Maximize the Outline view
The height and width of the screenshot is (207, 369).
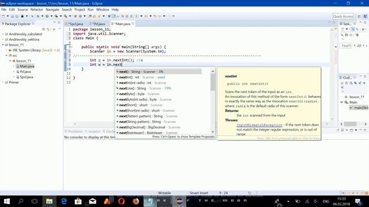(x=365, y=76)
